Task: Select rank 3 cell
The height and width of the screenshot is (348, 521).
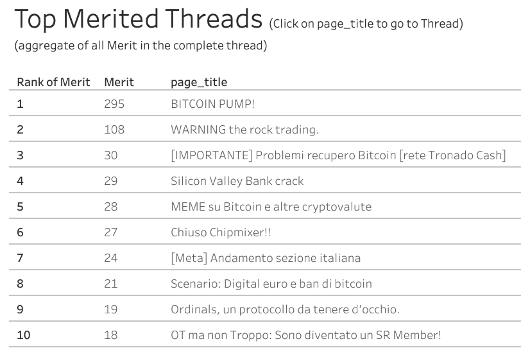Action: tap(21, 155)
